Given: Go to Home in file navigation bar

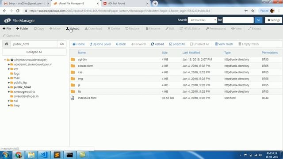Looking at the screenshot, I should point(79,44).
